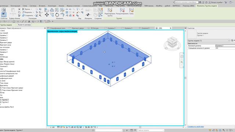Open the Свойства properties icon in ribbon
The height and width of the screenshot is (132, 235).
pos(4,15)
